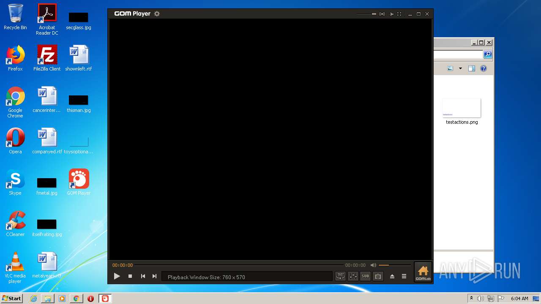
Task: Click the total duration time display
Action: 355,265
